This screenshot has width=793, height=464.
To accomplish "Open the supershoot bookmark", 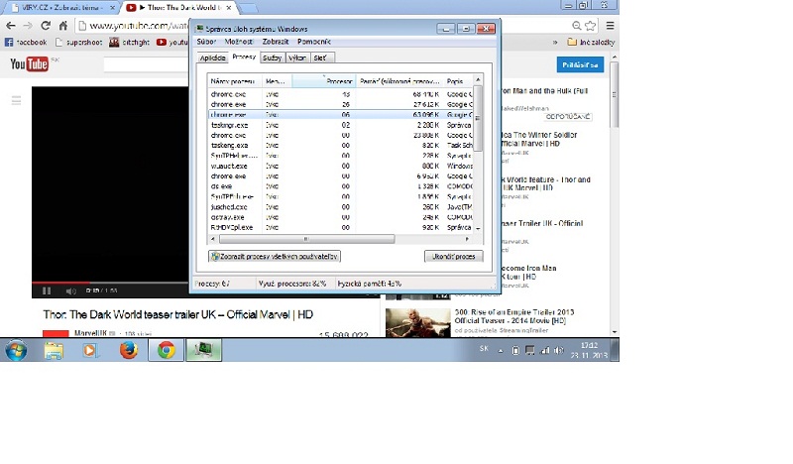I will click(79, 42).
